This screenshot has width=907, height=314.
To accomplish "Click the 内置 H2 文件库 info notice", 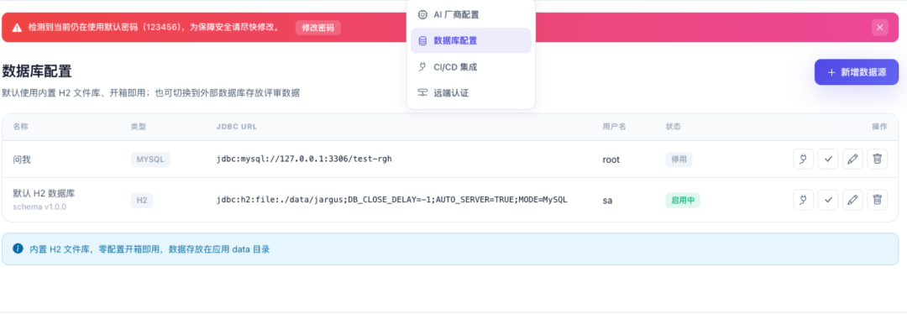I will pyautogui.click(x=450, y=249).
